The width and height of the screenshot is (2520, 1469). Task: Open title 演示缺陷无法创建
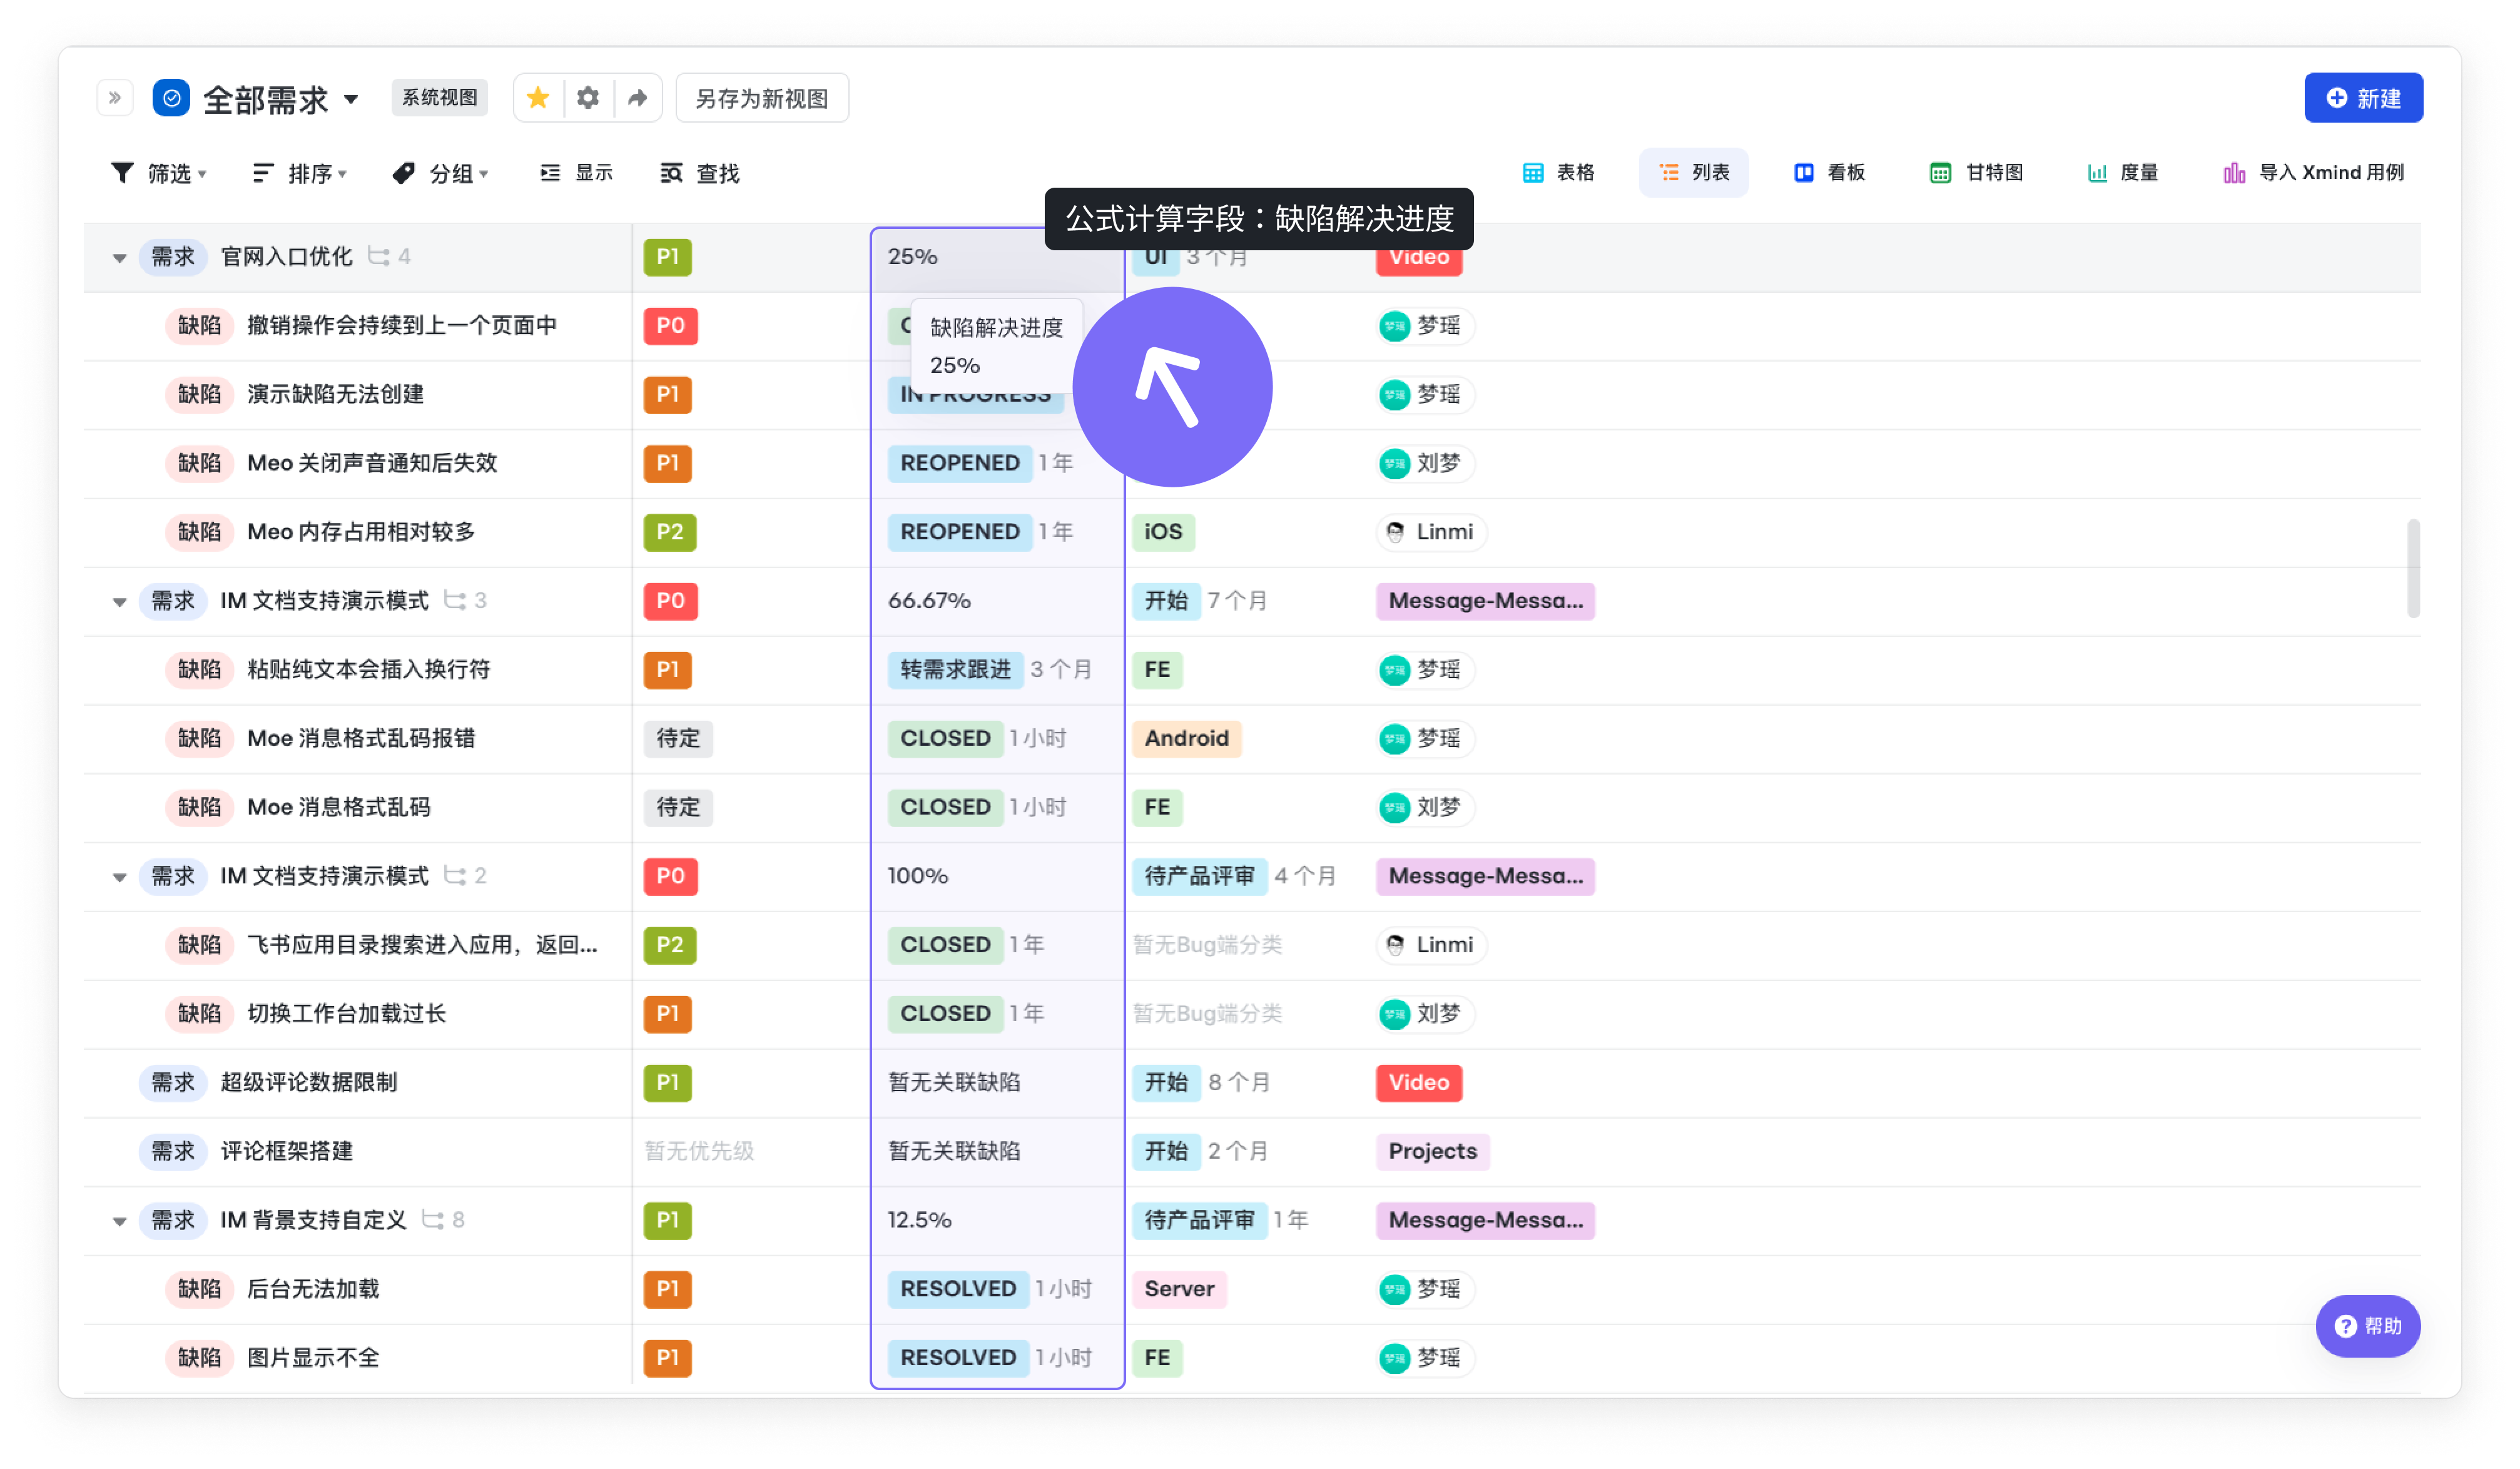click(x=335, y=394)
